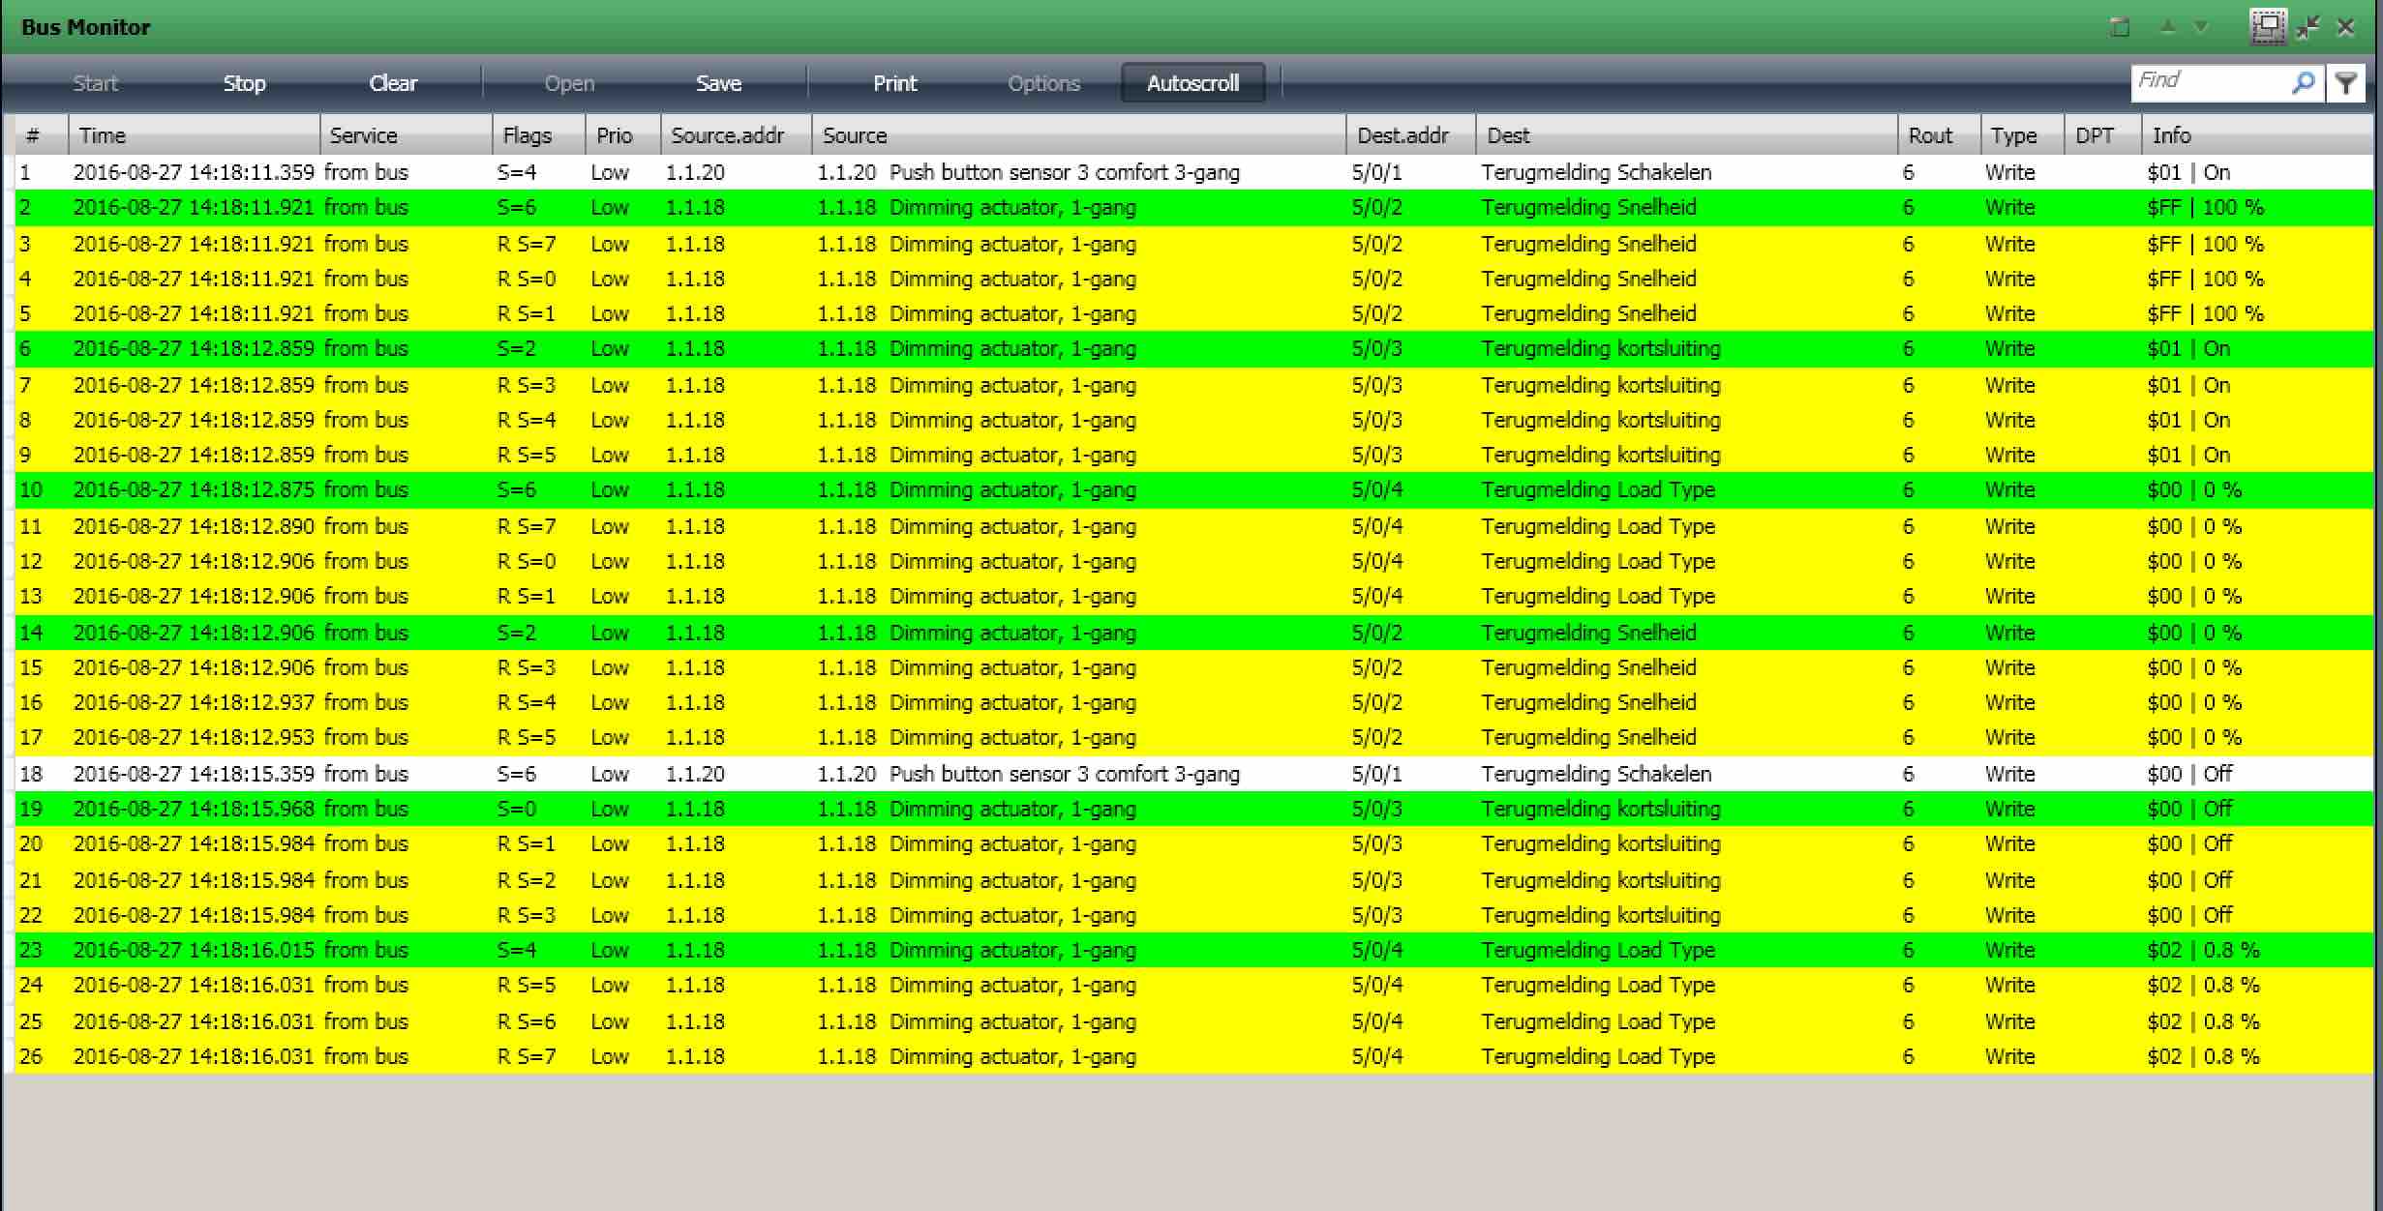The width and height of the screenshot is (2383, 1211).
Task: Click the faded window icon in title bar
Action: (2120, 27)
